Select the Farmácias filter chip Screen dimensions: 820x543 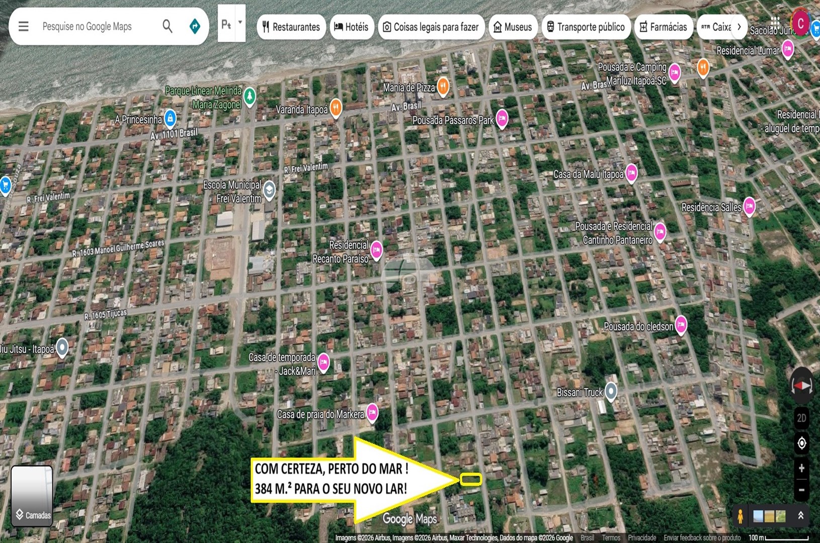[664, 27]
